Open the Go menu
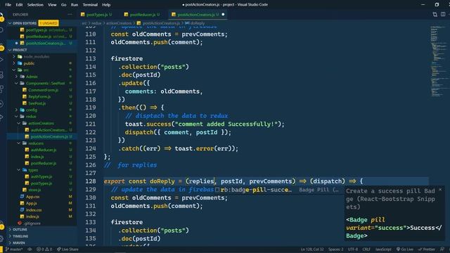450x253 pixels. point(63,5)
